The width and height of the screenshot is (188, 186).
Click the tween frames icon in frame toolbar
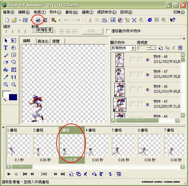(x=94, y=174)
